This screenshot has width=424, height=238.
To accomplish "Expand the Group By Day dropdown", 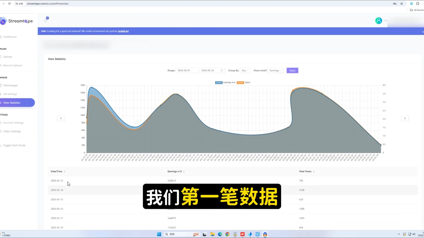I will pos(245,70).
